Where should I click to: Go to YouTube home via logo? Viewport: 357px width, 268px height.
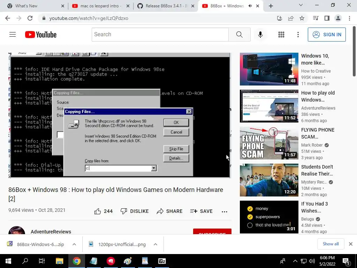(41, 35)
